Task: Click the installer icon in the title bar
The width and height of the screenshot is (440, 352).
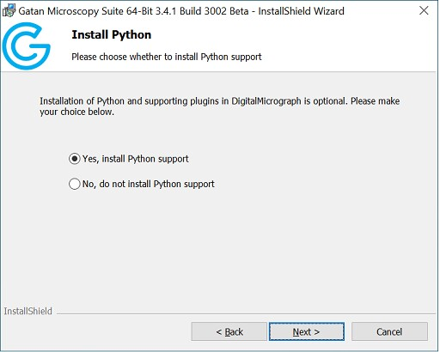Action: [x=9, y=10]
